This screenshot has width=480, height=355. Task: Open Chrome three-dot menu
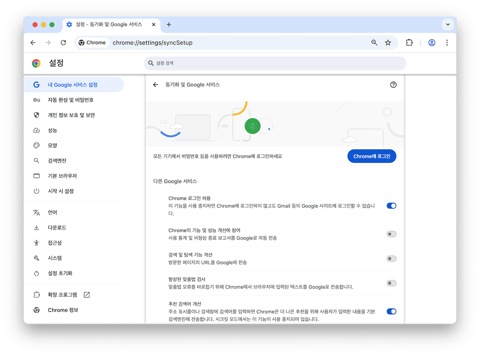pyautogui.click(x=447, y=43)
